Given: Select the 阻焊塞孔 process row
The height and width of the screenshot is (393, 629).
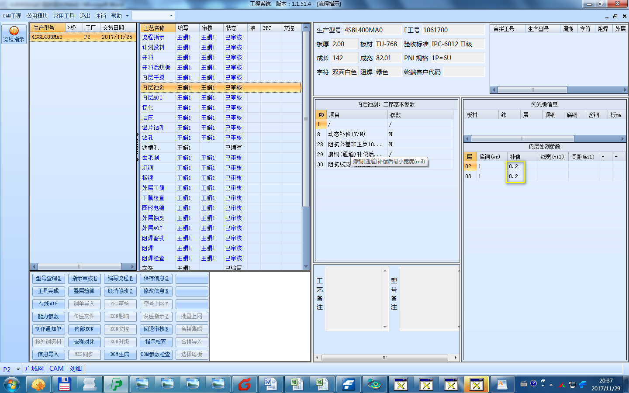Looking at the screenshot, I should point(221,238).
